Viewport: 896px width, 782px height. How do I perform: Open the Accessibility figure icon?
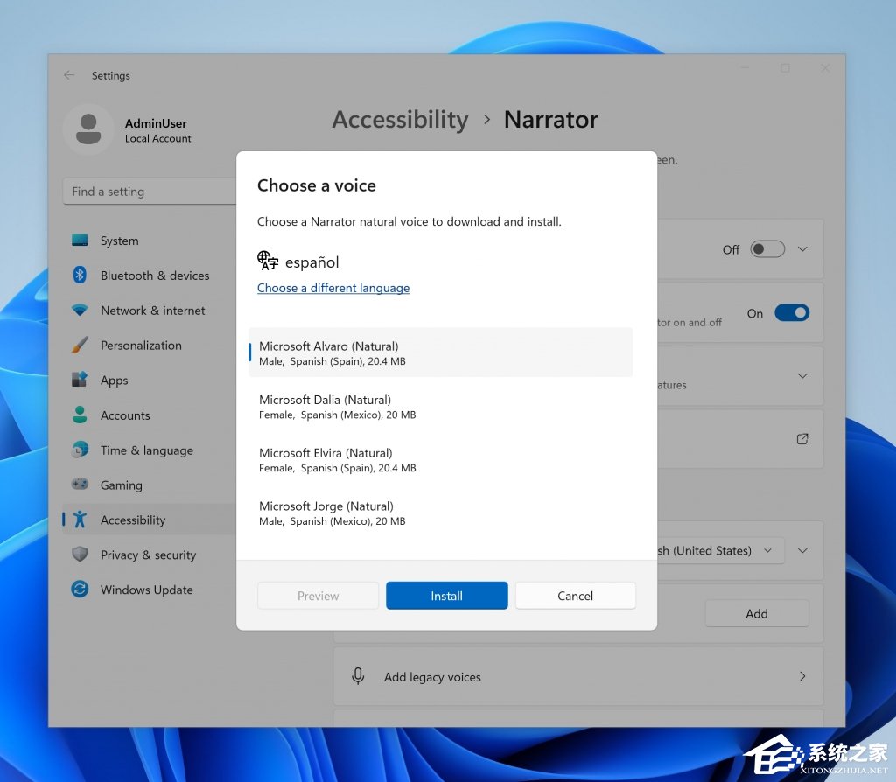pos(80,520)
